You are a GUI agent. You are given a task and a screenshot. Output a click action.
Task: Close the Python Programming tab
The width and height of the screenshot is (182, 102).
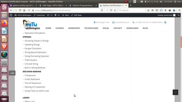(96, 5)
